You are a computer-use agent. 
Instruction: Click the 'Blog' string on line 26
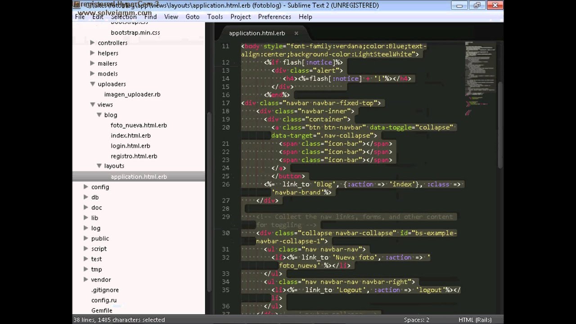point(324,184)
